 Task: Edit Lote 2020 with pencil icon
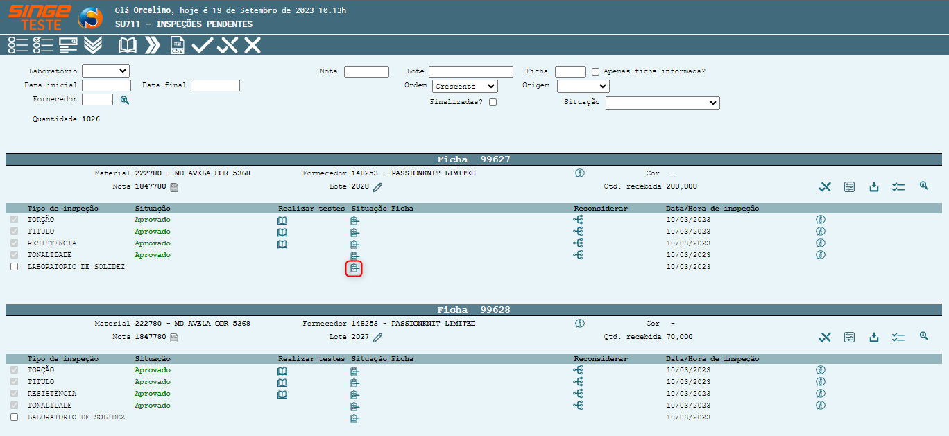[377, 187]
